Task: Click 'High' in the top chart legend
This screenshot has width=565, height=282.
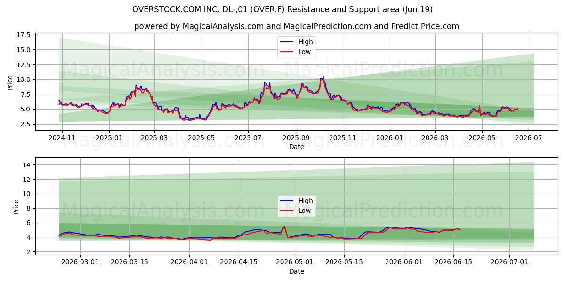Action: pyautogui.click(x=306, y=42)
